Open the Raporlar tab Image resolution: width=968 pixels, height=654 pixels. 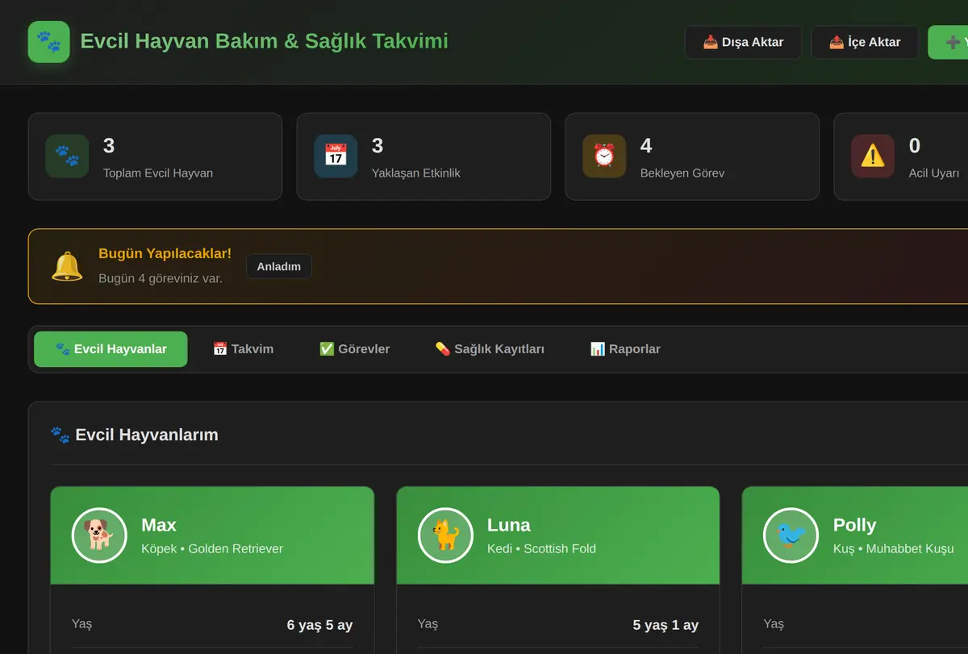coord(625,349)
